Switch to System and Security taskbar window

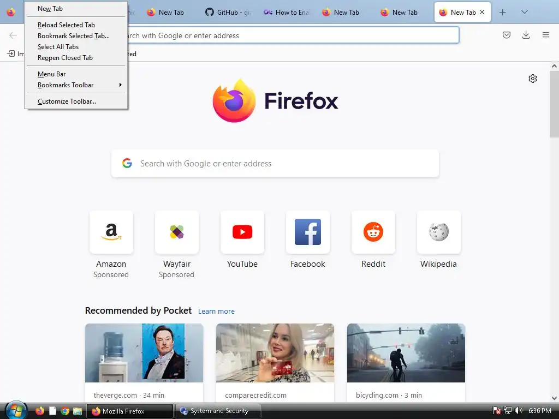pos(218,411)
